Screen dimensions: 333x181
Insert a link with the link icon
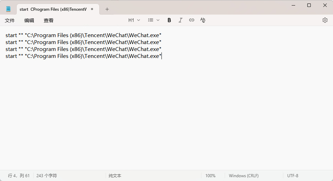(x=192, y=20)
